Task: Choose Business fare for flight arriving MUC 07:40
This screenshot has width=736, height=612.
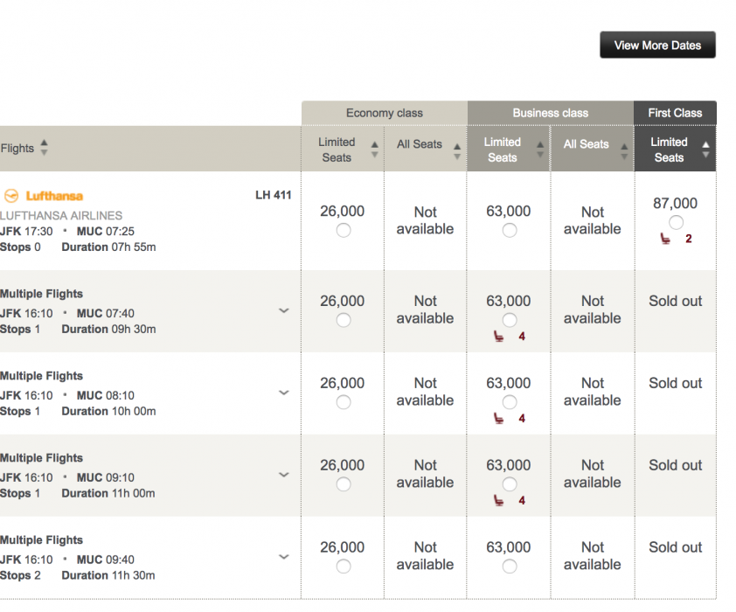Action: pos(510,320)
